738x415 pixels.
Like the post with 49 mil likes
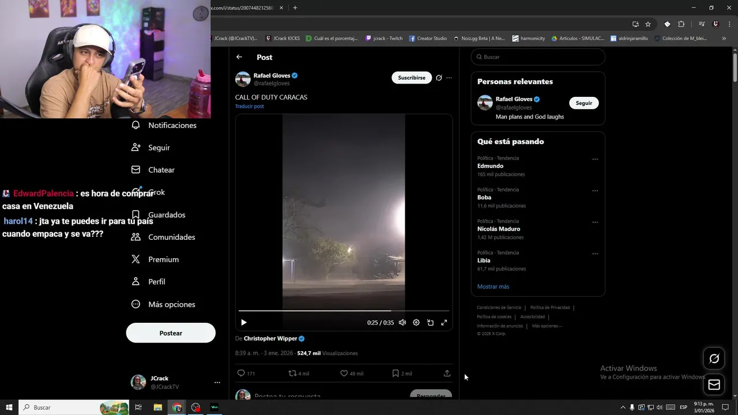pyautogui.click(x=352, y=373)
